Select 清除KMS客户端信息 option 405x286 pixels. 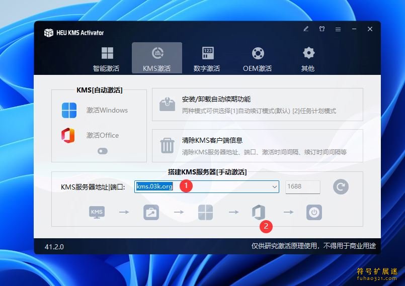tap(258, 146)
